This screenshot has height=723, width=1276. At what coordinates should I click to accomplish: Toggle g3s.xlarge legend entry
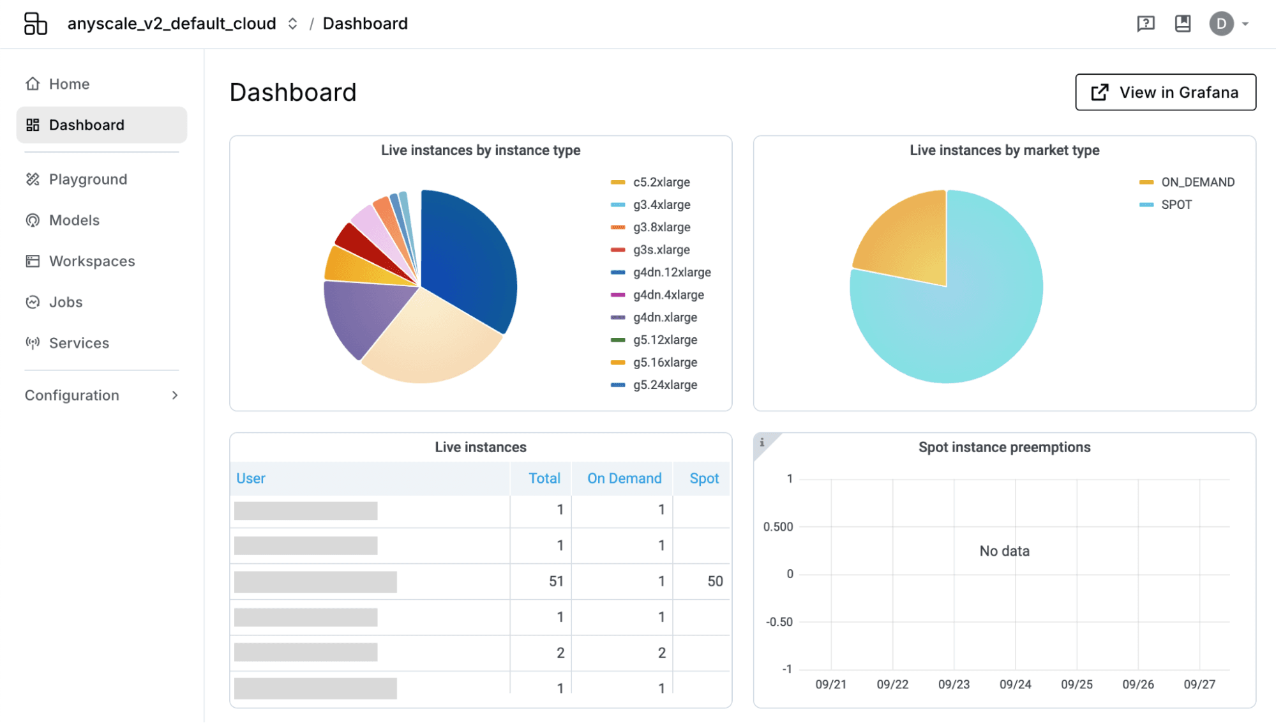tap(650, 249)
